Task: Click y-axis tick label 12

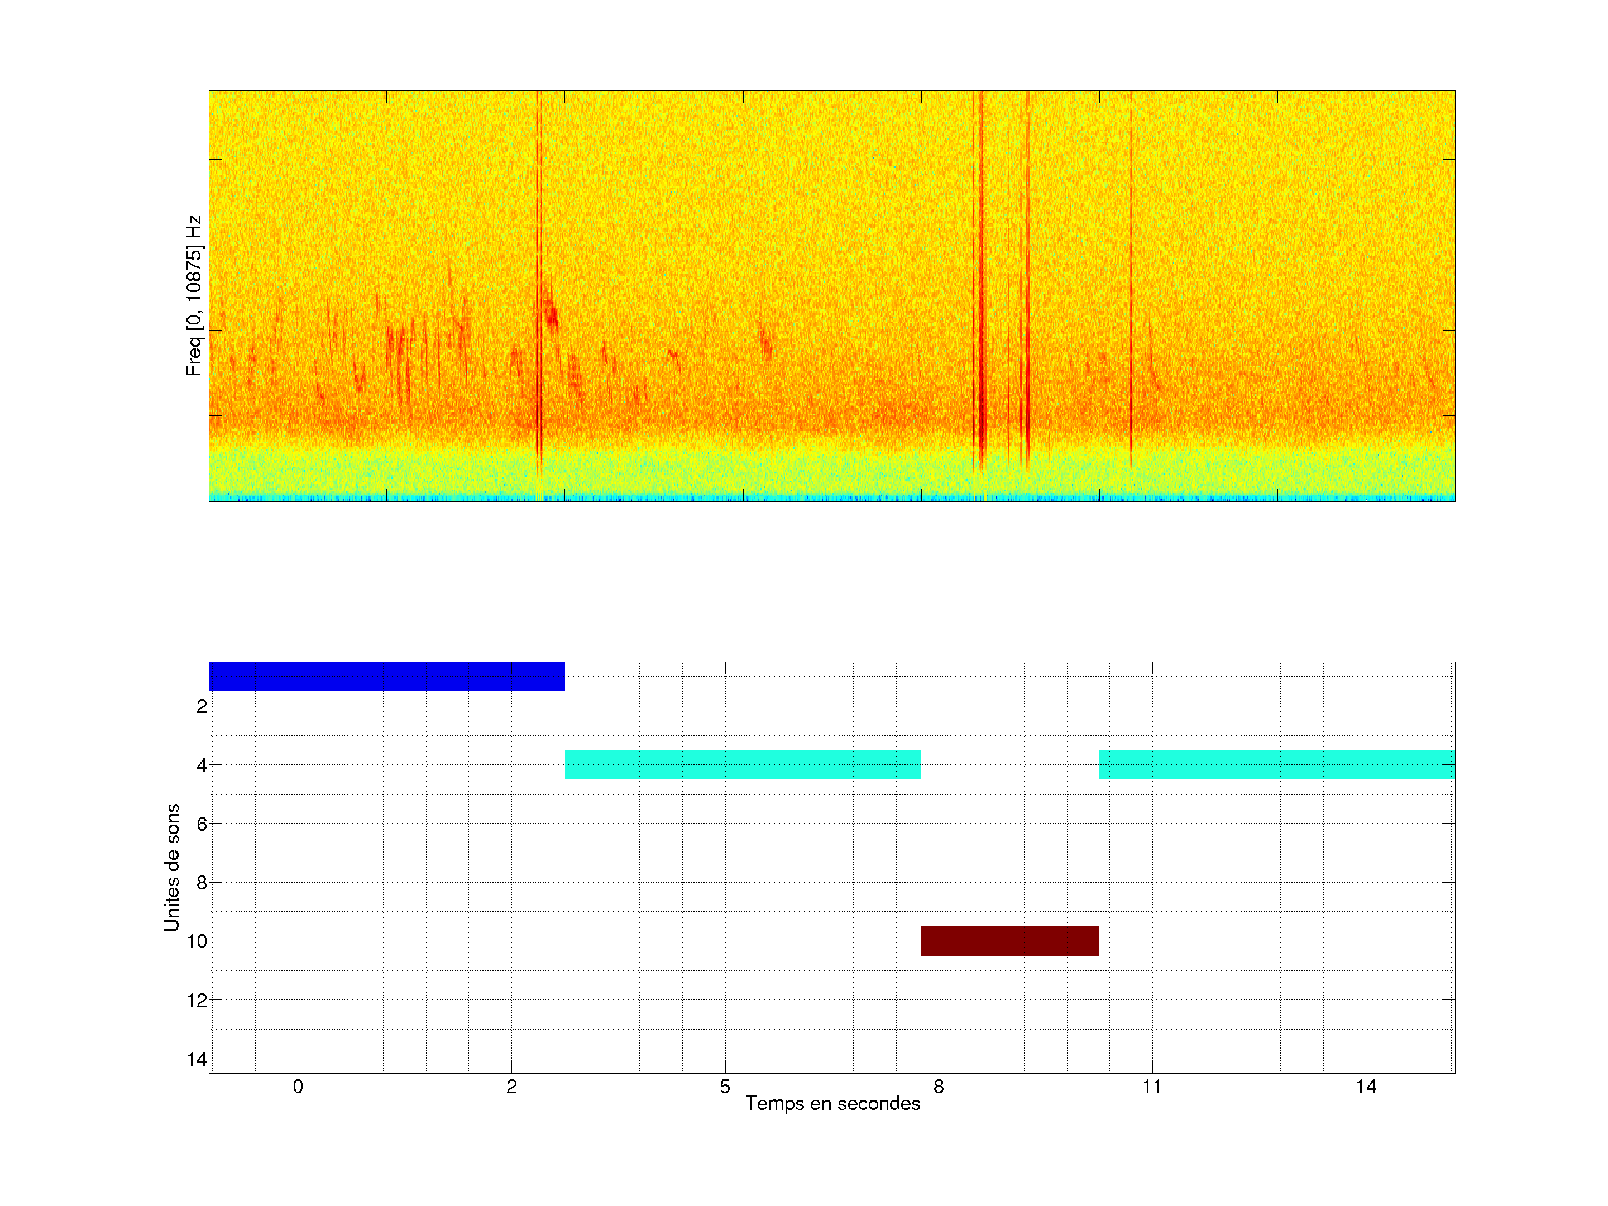Action: click(197, 1001)
